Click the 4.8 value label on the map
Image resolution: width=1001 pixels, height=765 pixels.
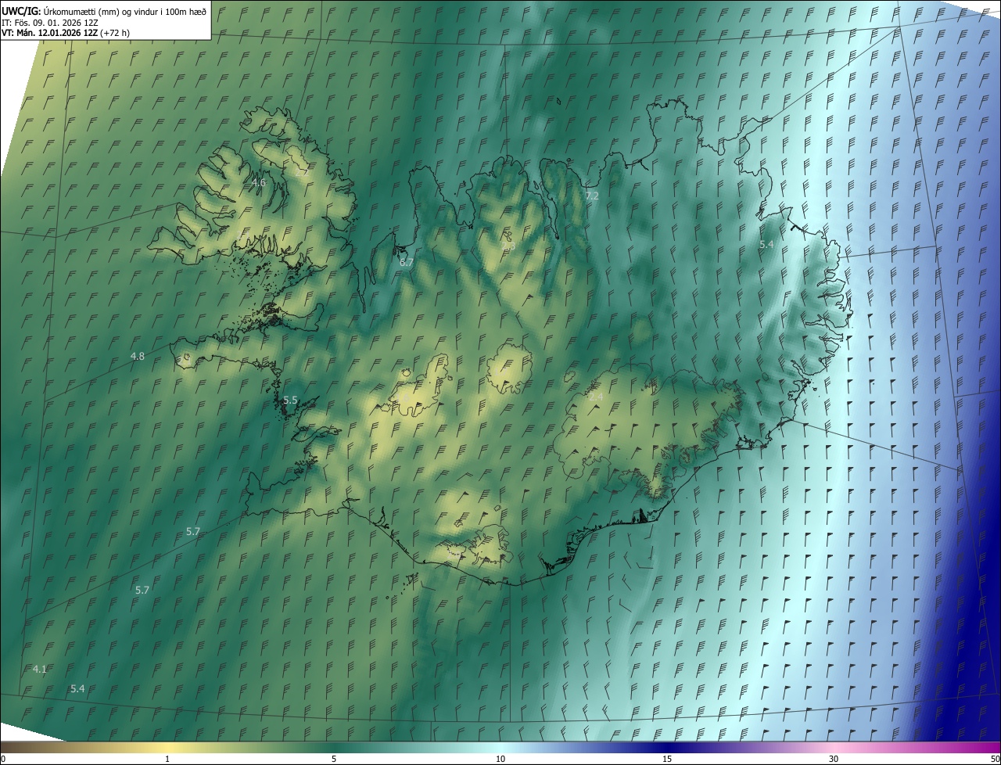138,356
